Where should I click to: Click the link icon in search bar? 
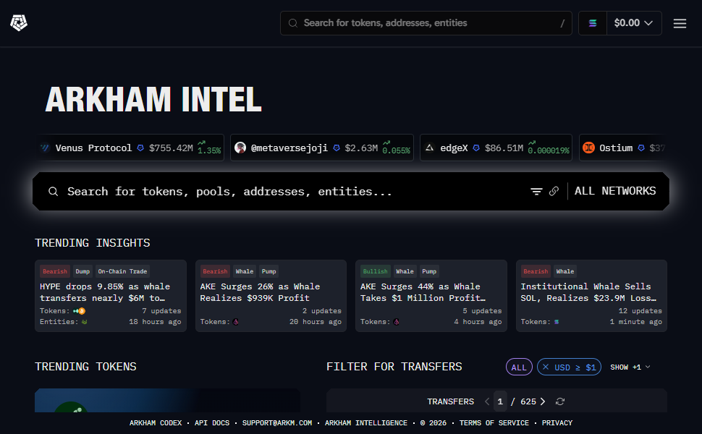coord(554,192)
